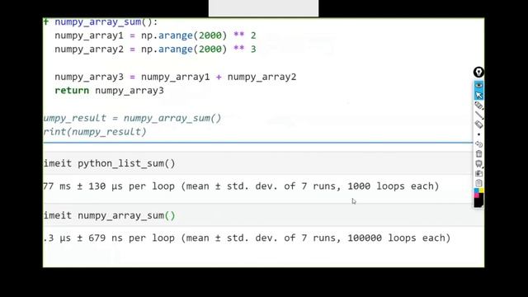Screen dimensions: 528x297
Task: Select the black color swatch
Action: coord(478,202)
